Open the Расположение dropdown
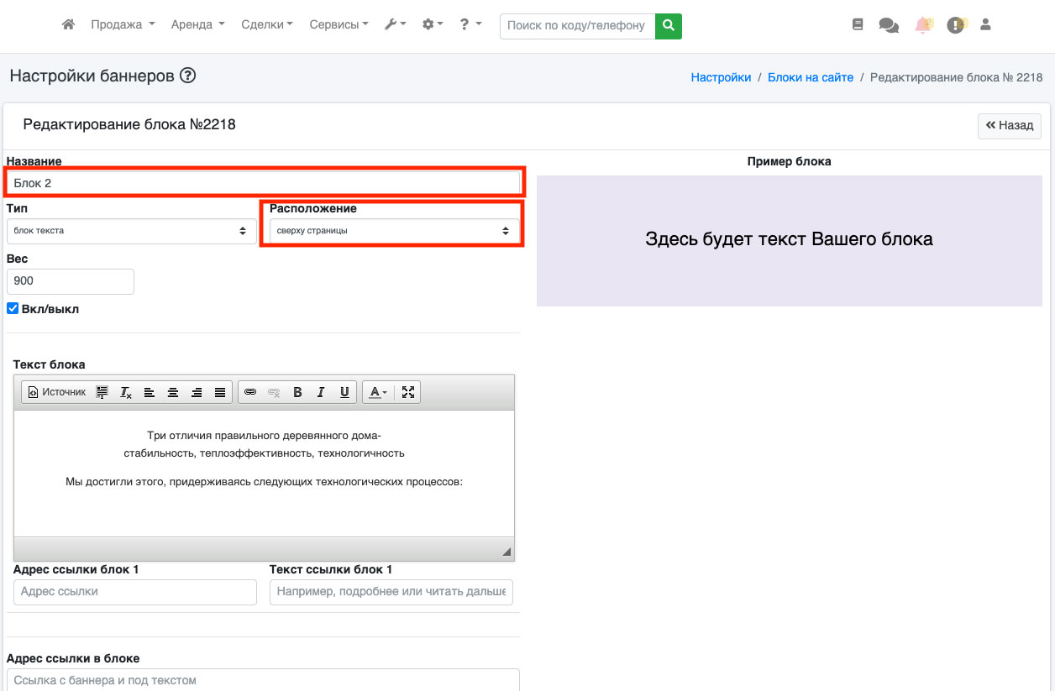1055x691 pixels. (x=392, y=231)
